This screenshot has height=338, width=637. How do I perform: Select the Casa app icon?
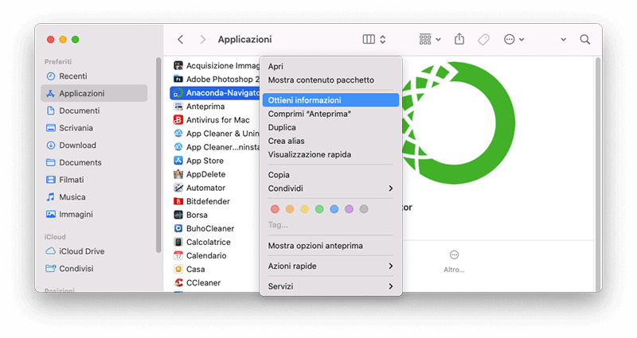pyautogui.click(x=178, y=269)
